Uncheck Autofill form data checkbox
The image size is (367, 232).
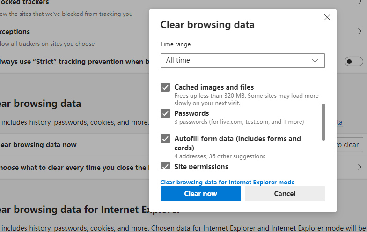pos(165,139)
